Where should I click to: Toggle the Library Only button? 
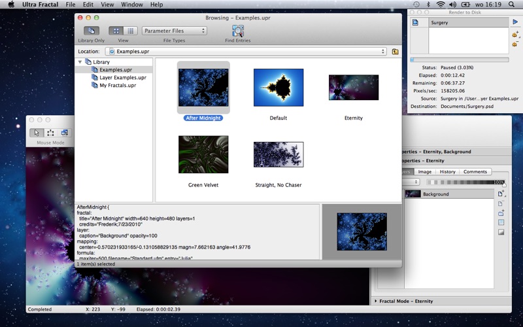pyautogui.click(x=92, y=31)
